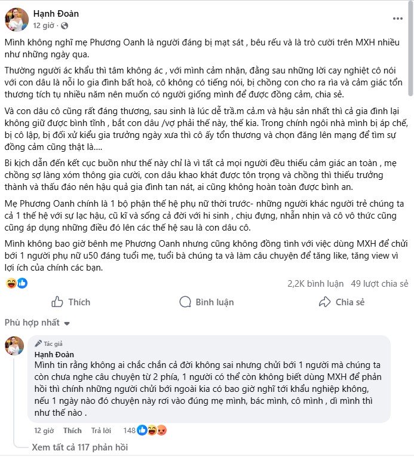The image size is (414, 457).
Task: Click Hạnh Đoàn's profile picture on the post
Action: click(17, 19)
